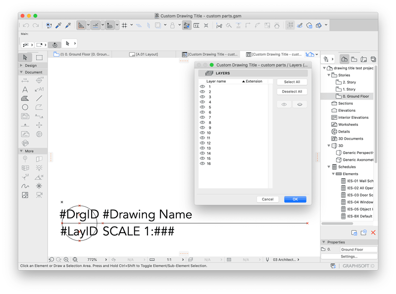Confirm Layers dialog with OK
This screenshot has width=396, height=294.
(295, 199)
